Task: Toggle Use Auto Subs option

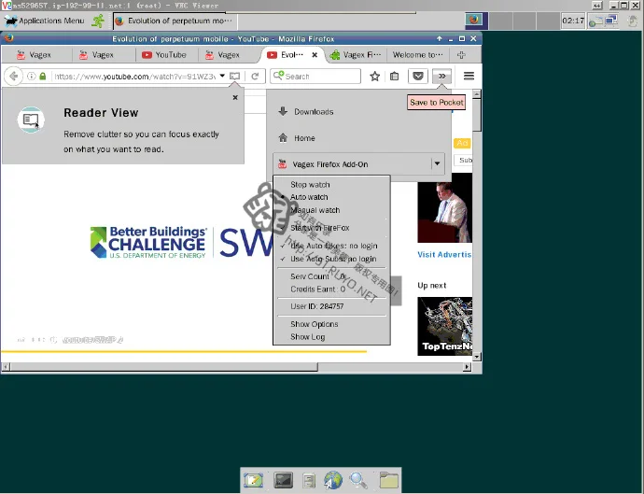Action: [331, 259]
